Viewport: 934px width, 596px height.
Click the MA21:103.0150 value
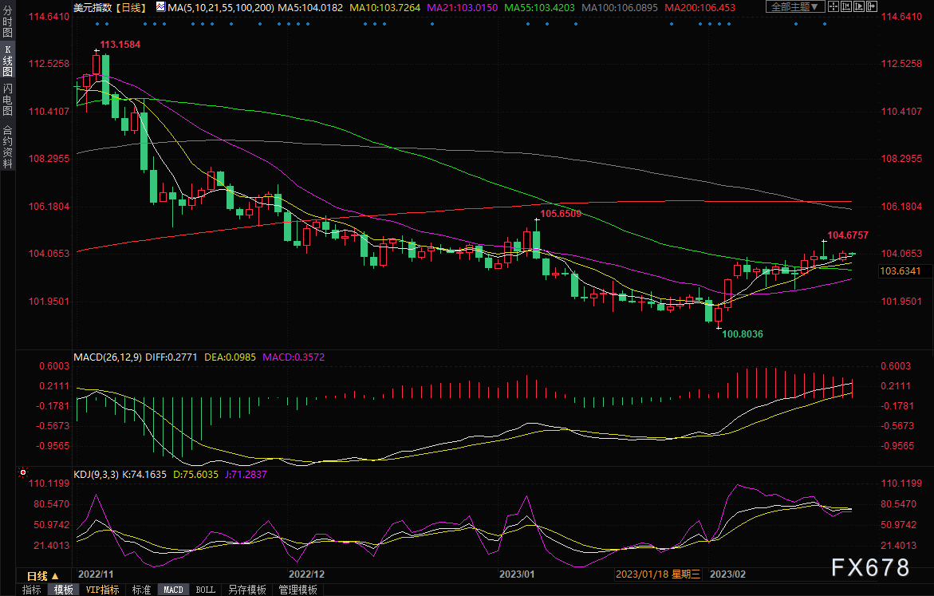[463, 8]
